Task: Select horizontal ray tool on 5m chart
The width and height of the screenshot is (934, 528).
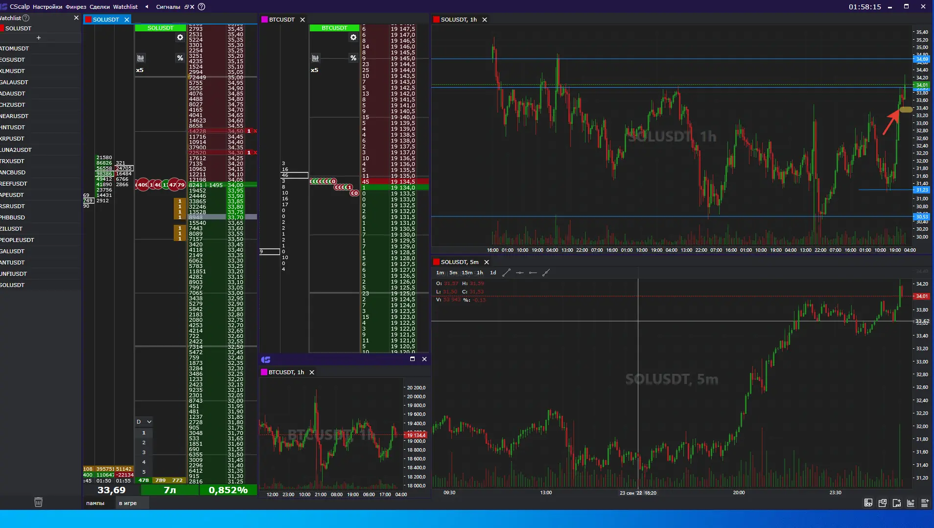Action: tap(533, 273)
